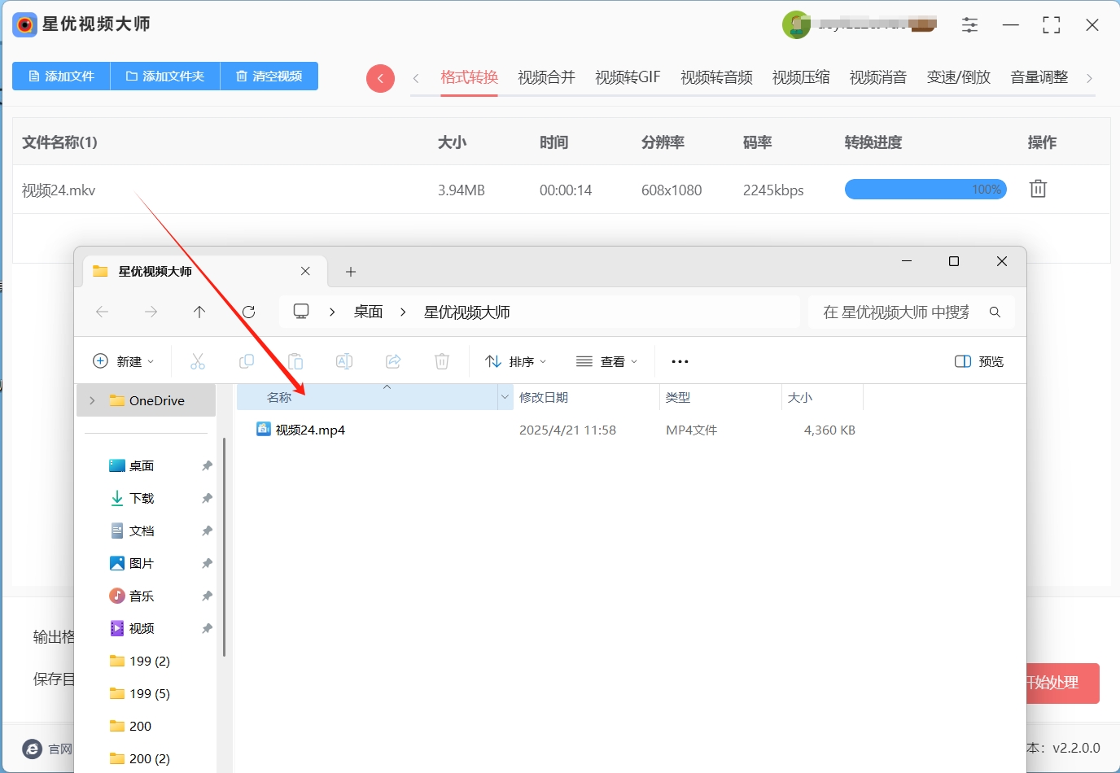Screen dimensions: 1120x773
Task: Open a new Explorer tab with plus
Action: pyautogui.click(x=351, y=272)
